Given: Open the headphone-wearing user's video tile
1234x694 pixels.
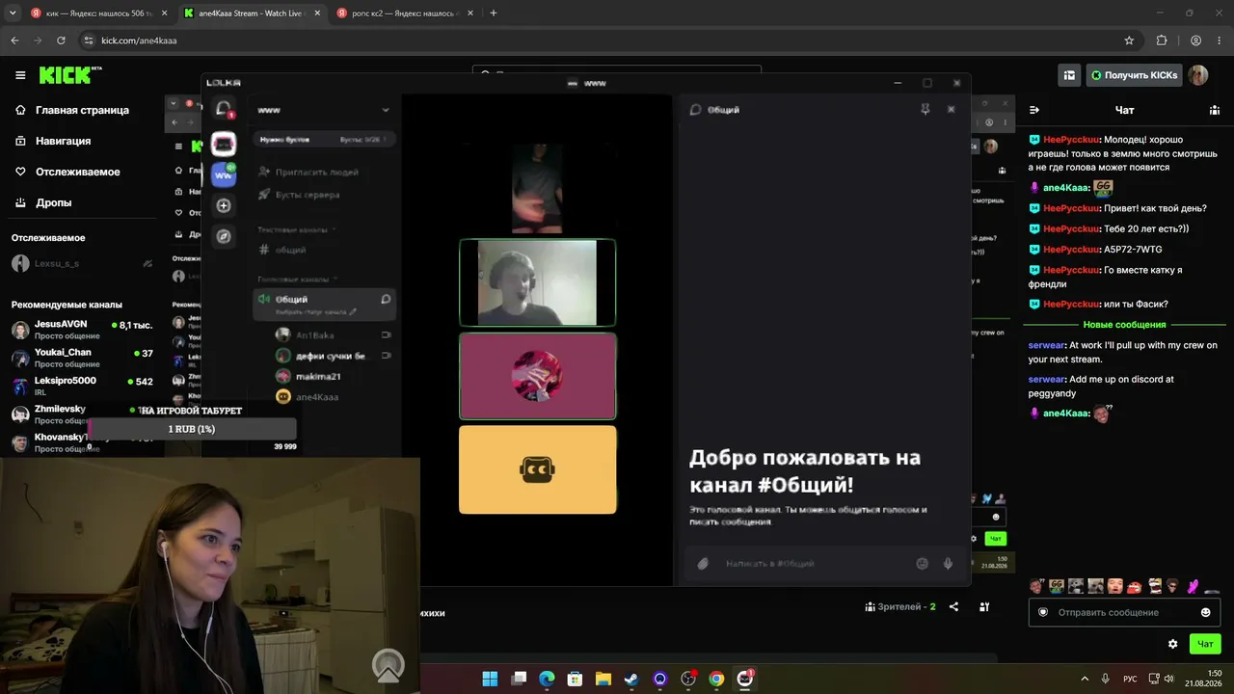Looking at the screenshot, I should (537, 282).
